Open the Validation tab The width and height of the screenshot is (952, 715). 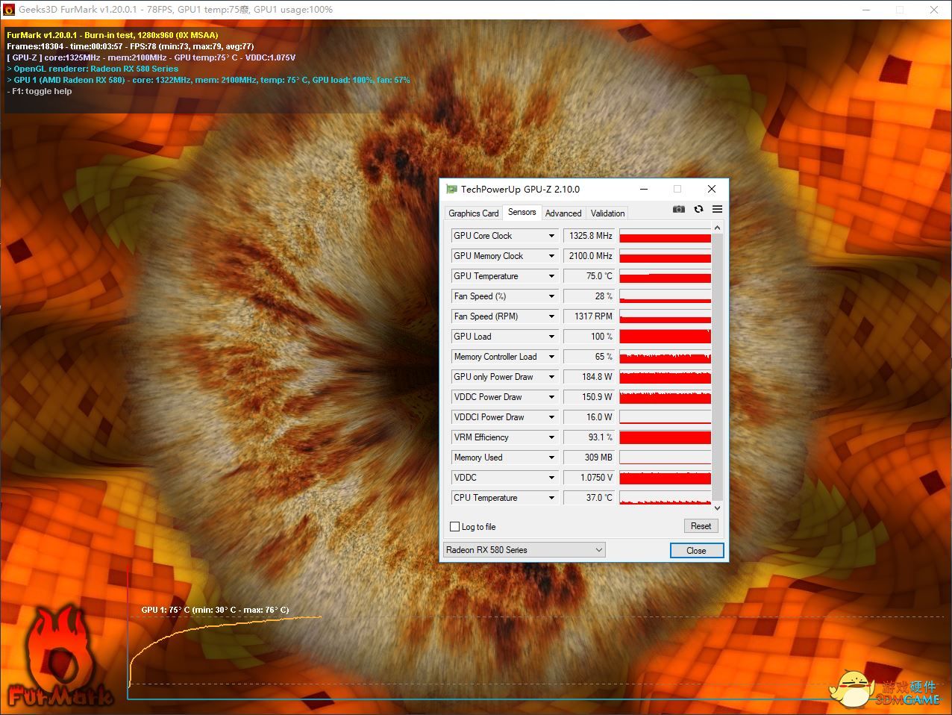[608, 213]
